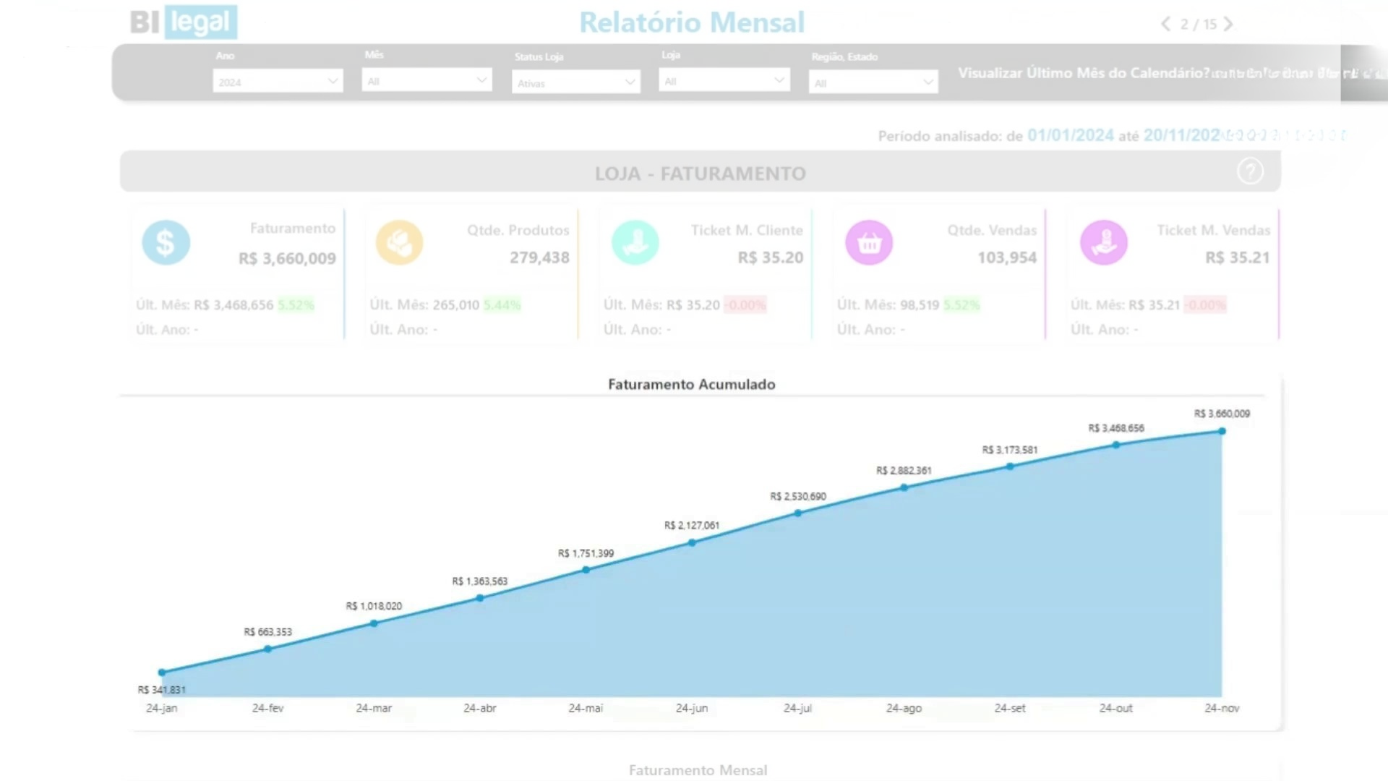The height and width of the screenshot is (781, 1388).
Task: Click the Faturamento dollar sign icon
Action: pos(166,242)
